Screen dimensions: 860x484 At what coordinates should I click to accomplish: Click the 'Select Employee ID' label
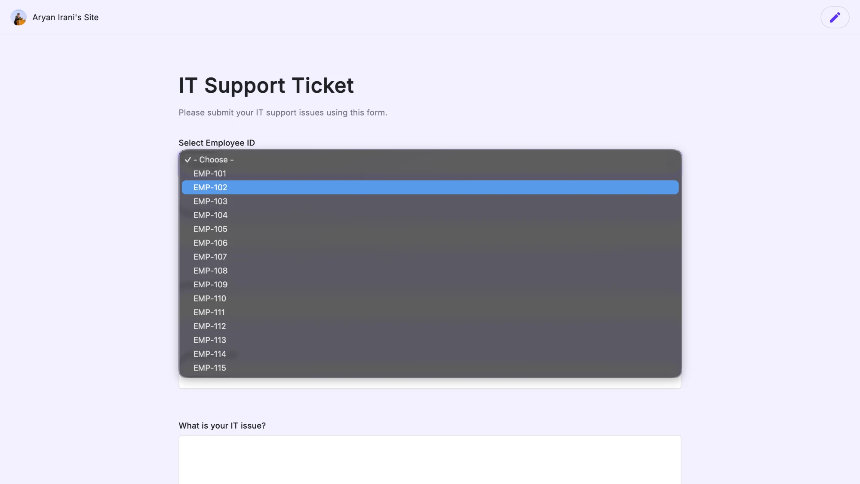point(217,143)
